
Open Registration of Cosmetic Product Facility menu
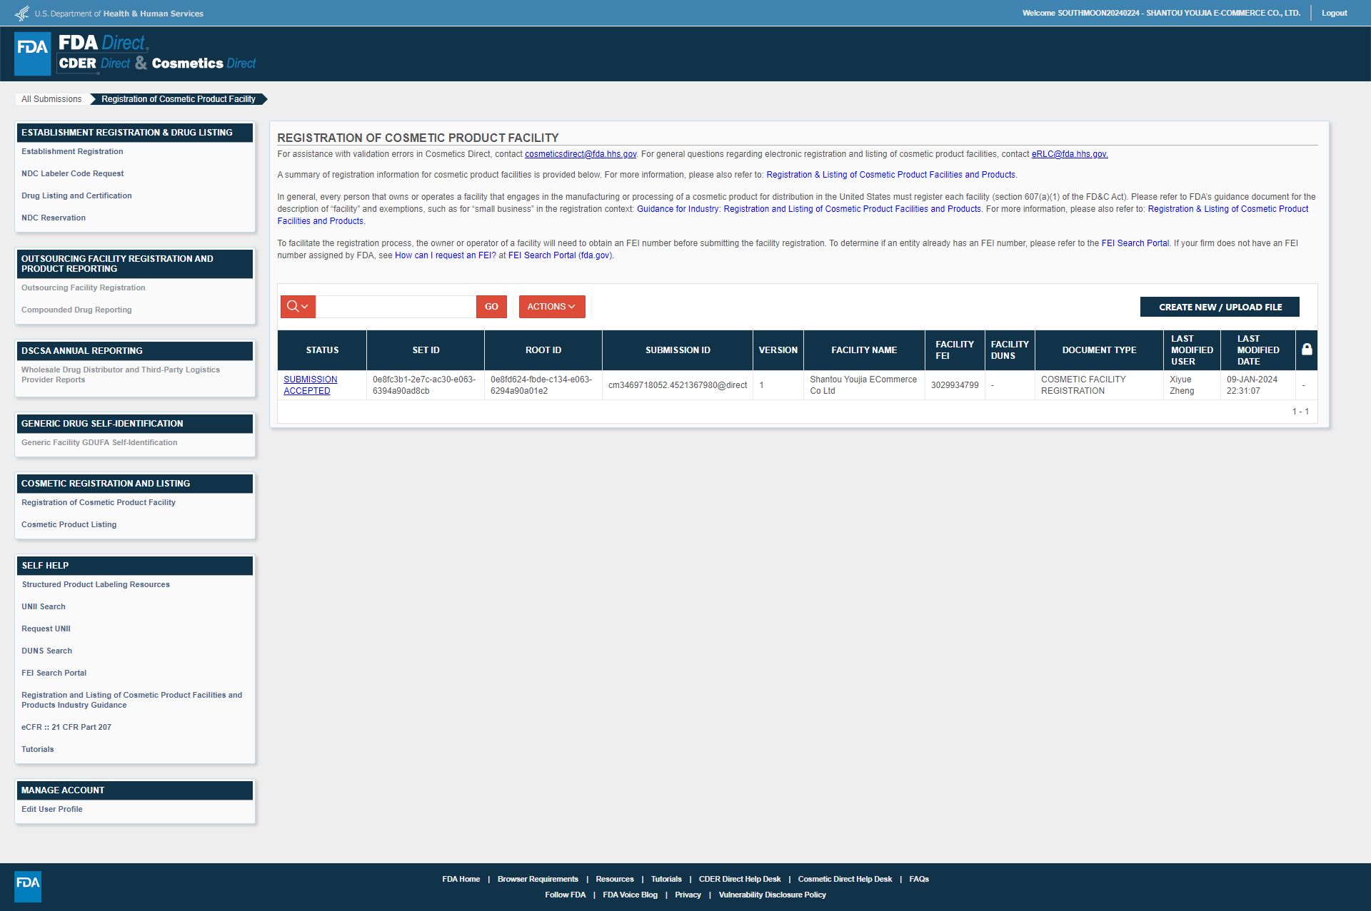click(98, 502)
